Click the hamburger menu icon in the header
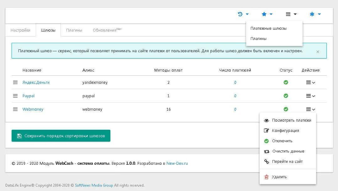 pos(288,14)
